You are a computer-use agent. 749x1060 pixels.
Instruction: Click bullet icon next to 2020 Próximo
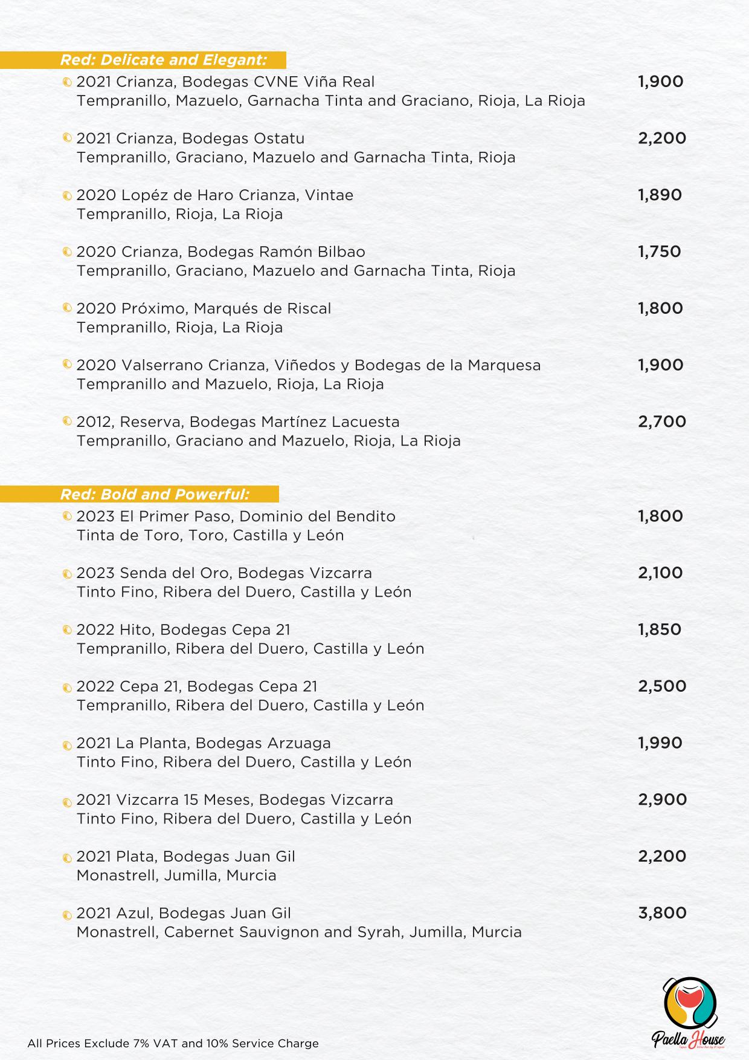tap(68, 308)
